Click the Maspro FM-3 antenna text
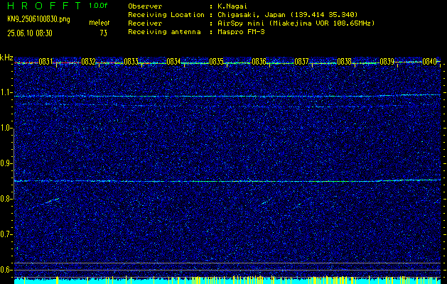The height and width of the screenshot is (284, 447). coord(241,32)
